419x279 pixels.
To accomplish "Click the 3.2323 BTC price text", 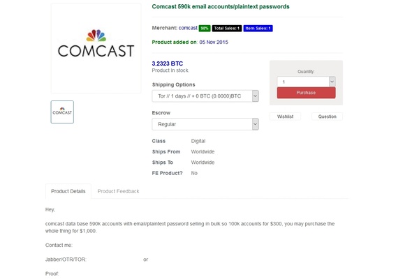I will point(168,63).
